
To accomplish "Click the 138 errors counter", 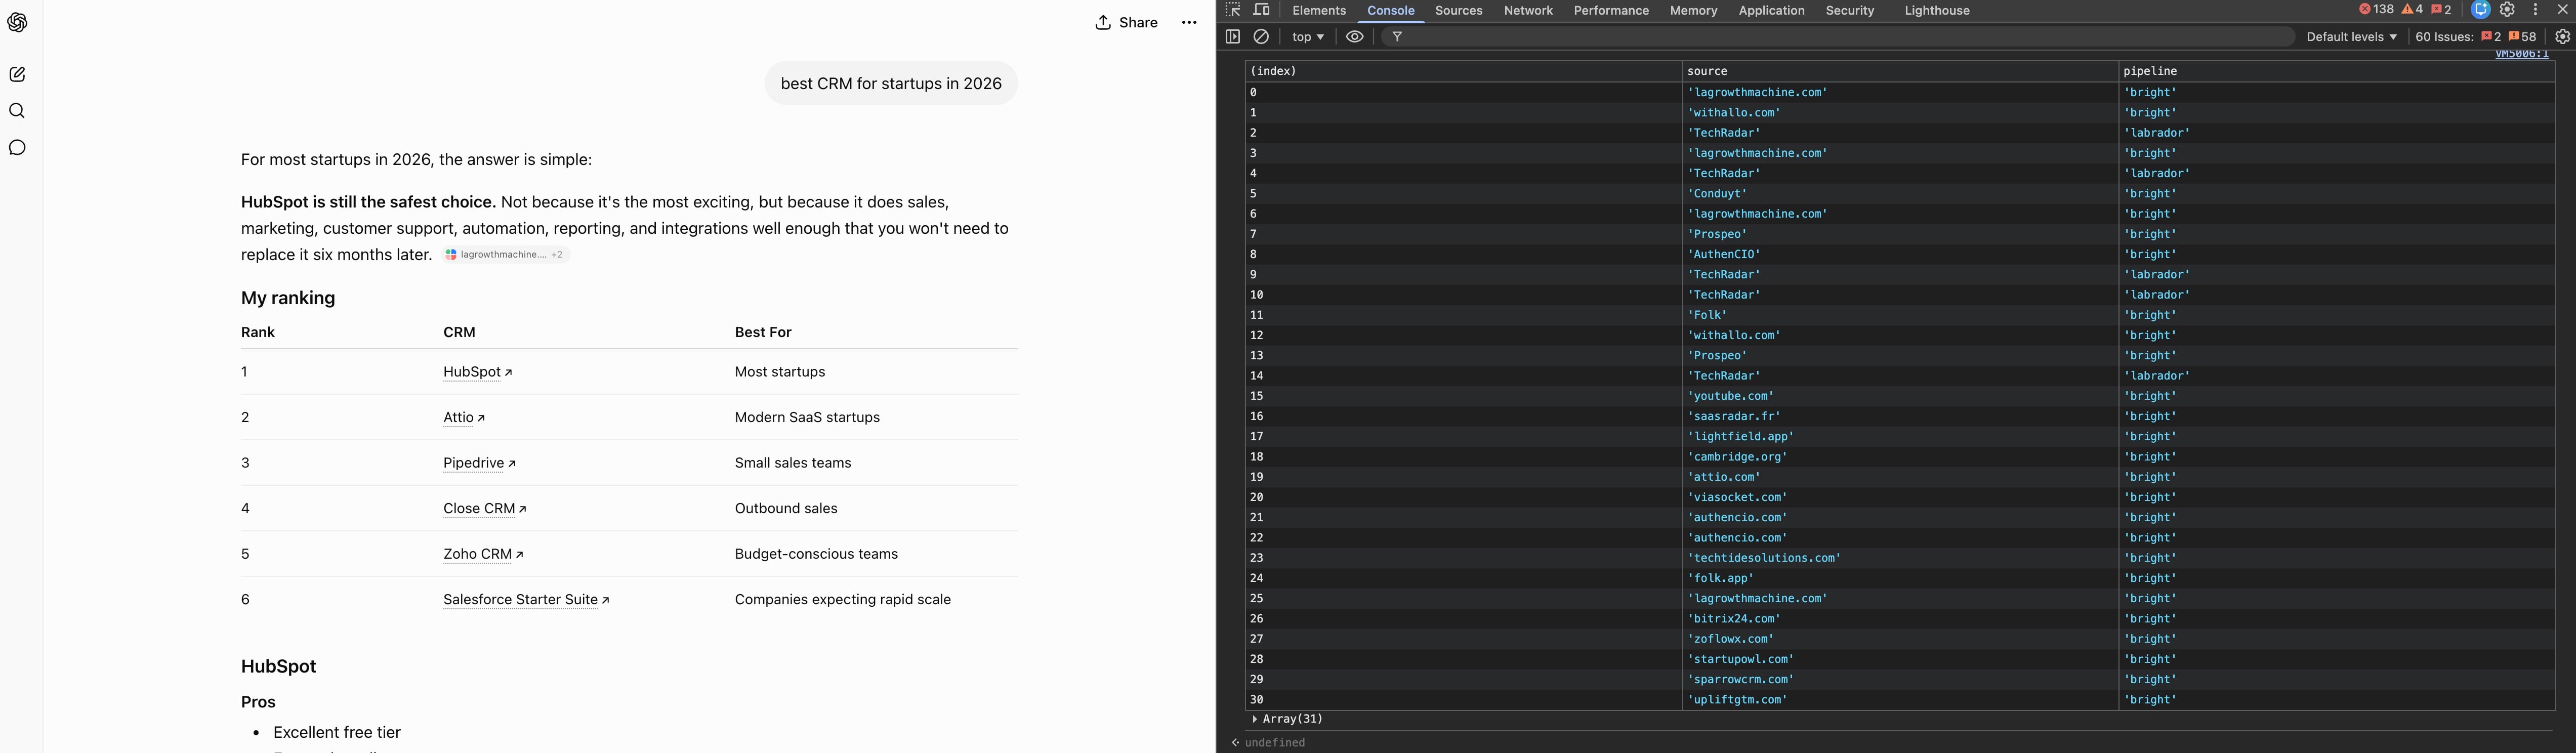I will tap(2376, 9).
